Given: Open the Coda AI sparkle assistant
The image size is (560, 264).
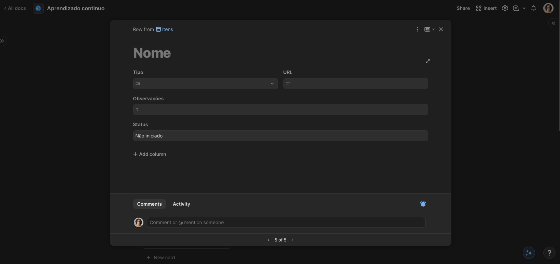Looking at the screenshot, I should pos(529,253).
